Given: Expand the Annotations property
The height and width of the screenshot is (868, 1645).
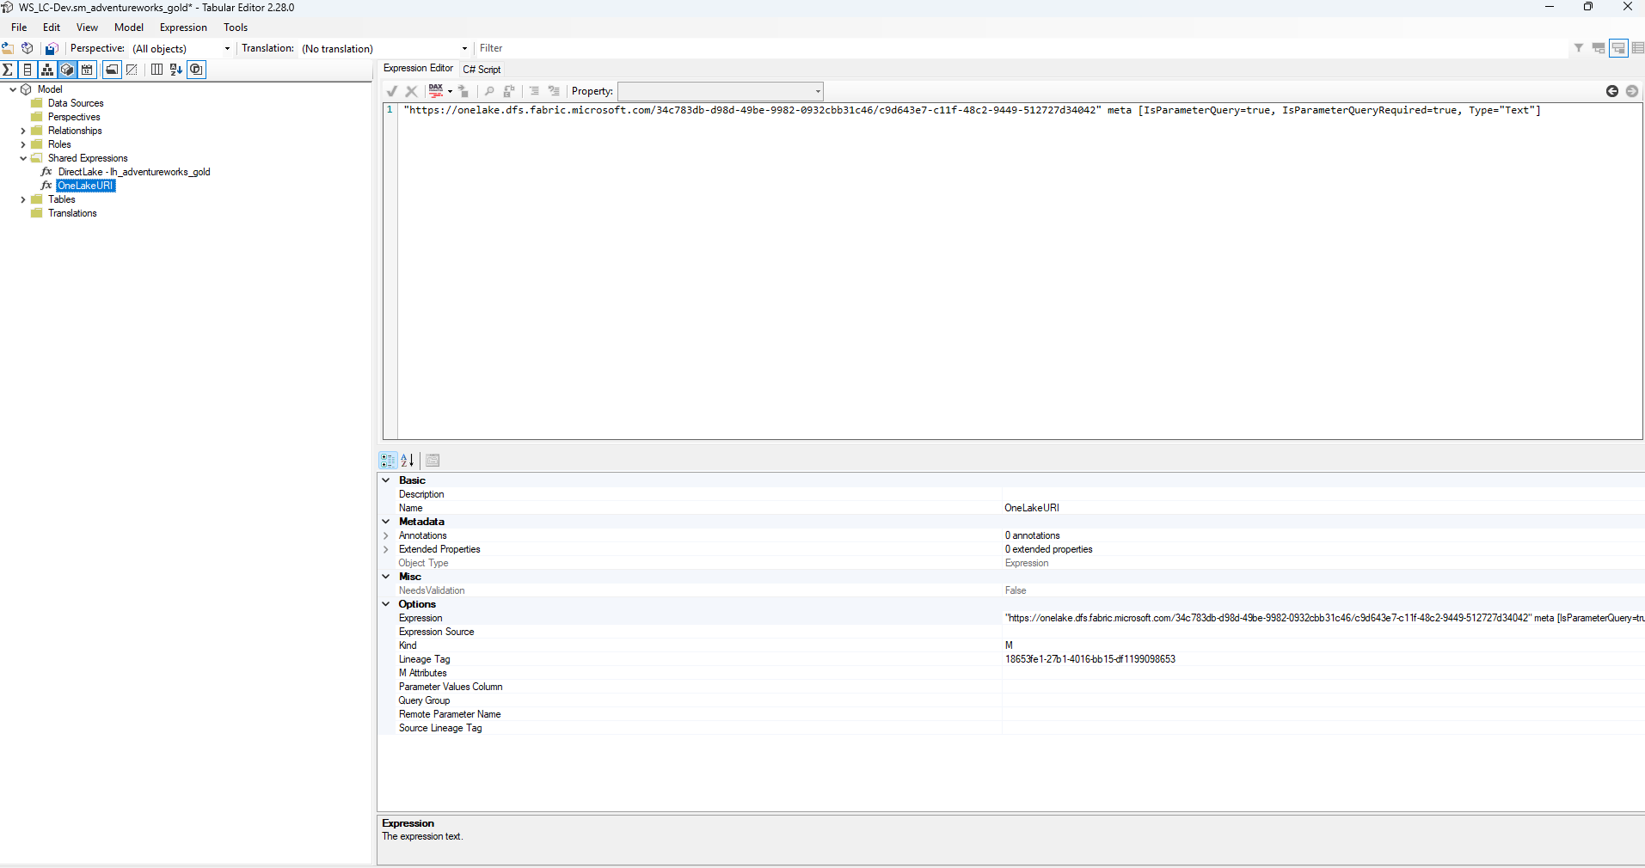Looking at the screenshot, I should 386,535.
